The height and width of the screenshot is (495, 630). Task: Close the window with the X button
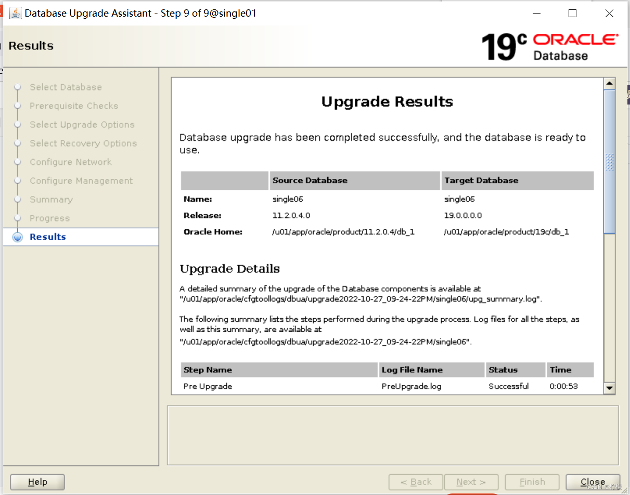609,14
